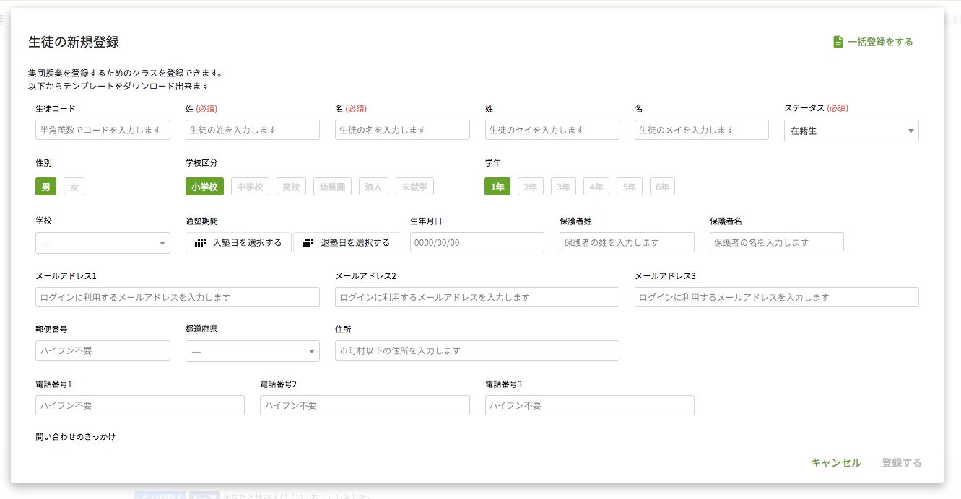Focus the 生年月日 date field

pos(477,242)
